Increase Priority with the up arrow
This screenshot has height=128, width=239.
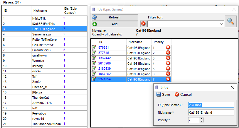(x=201, y=119)
